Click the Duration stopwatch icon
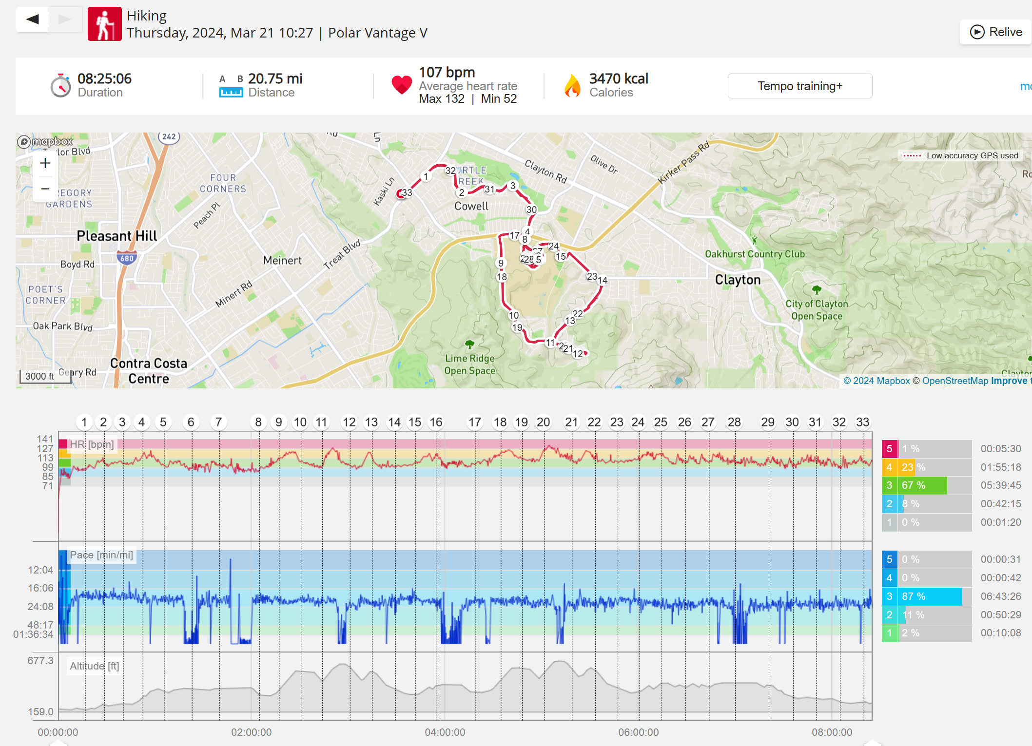Screen dimensions: 1032x746 [x=60, y=86]
